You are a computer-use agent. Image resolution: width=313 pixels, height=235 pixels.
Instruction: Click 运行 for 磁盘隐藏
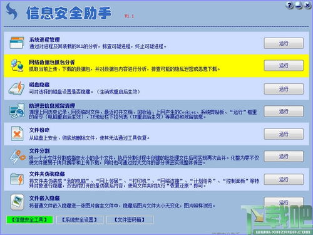(x=284, y=89)
